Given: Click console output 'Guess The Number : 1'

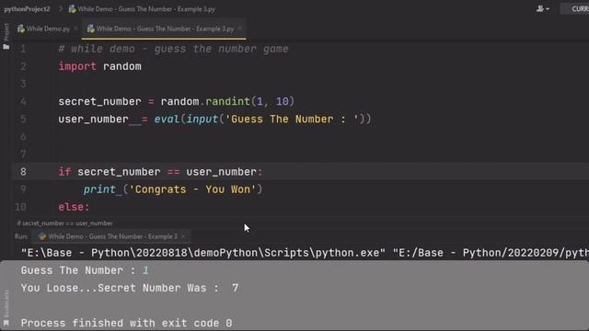Looking at the screenshot, I should tap(85, 270).
